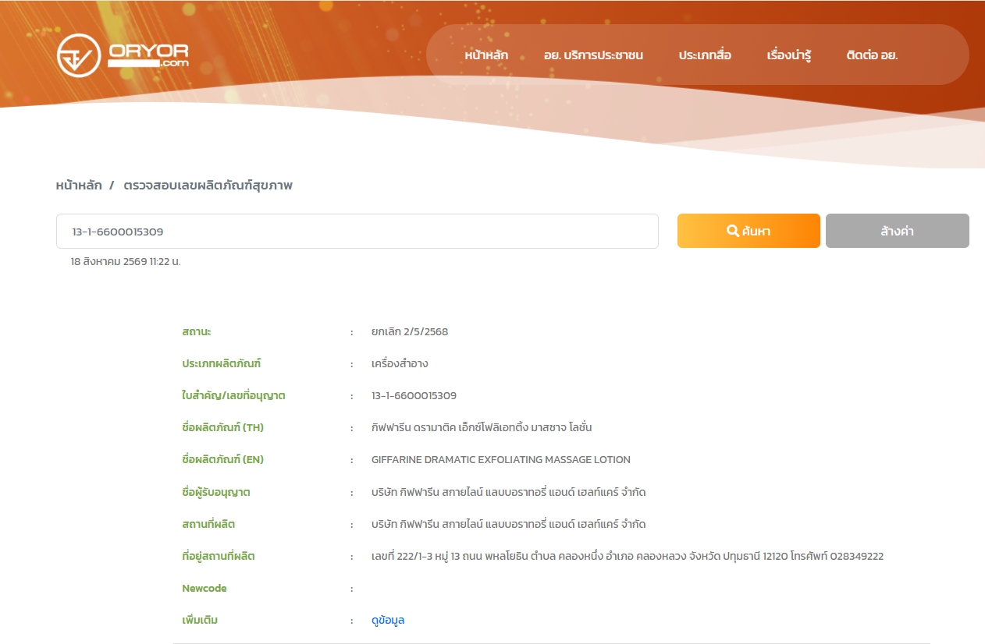
Task: Click the ประเภทผลิตภัณฑ์ field label
Action: click(x=222, y=363)
